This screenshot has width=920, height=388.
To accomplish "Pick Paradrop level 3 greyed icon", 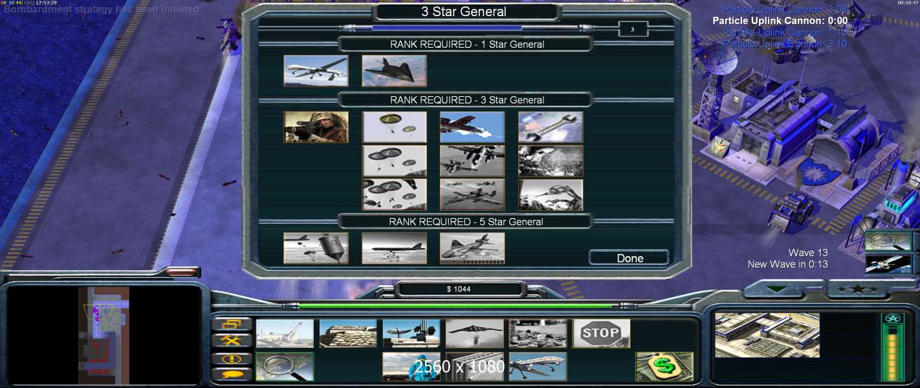I will [394, 195].
